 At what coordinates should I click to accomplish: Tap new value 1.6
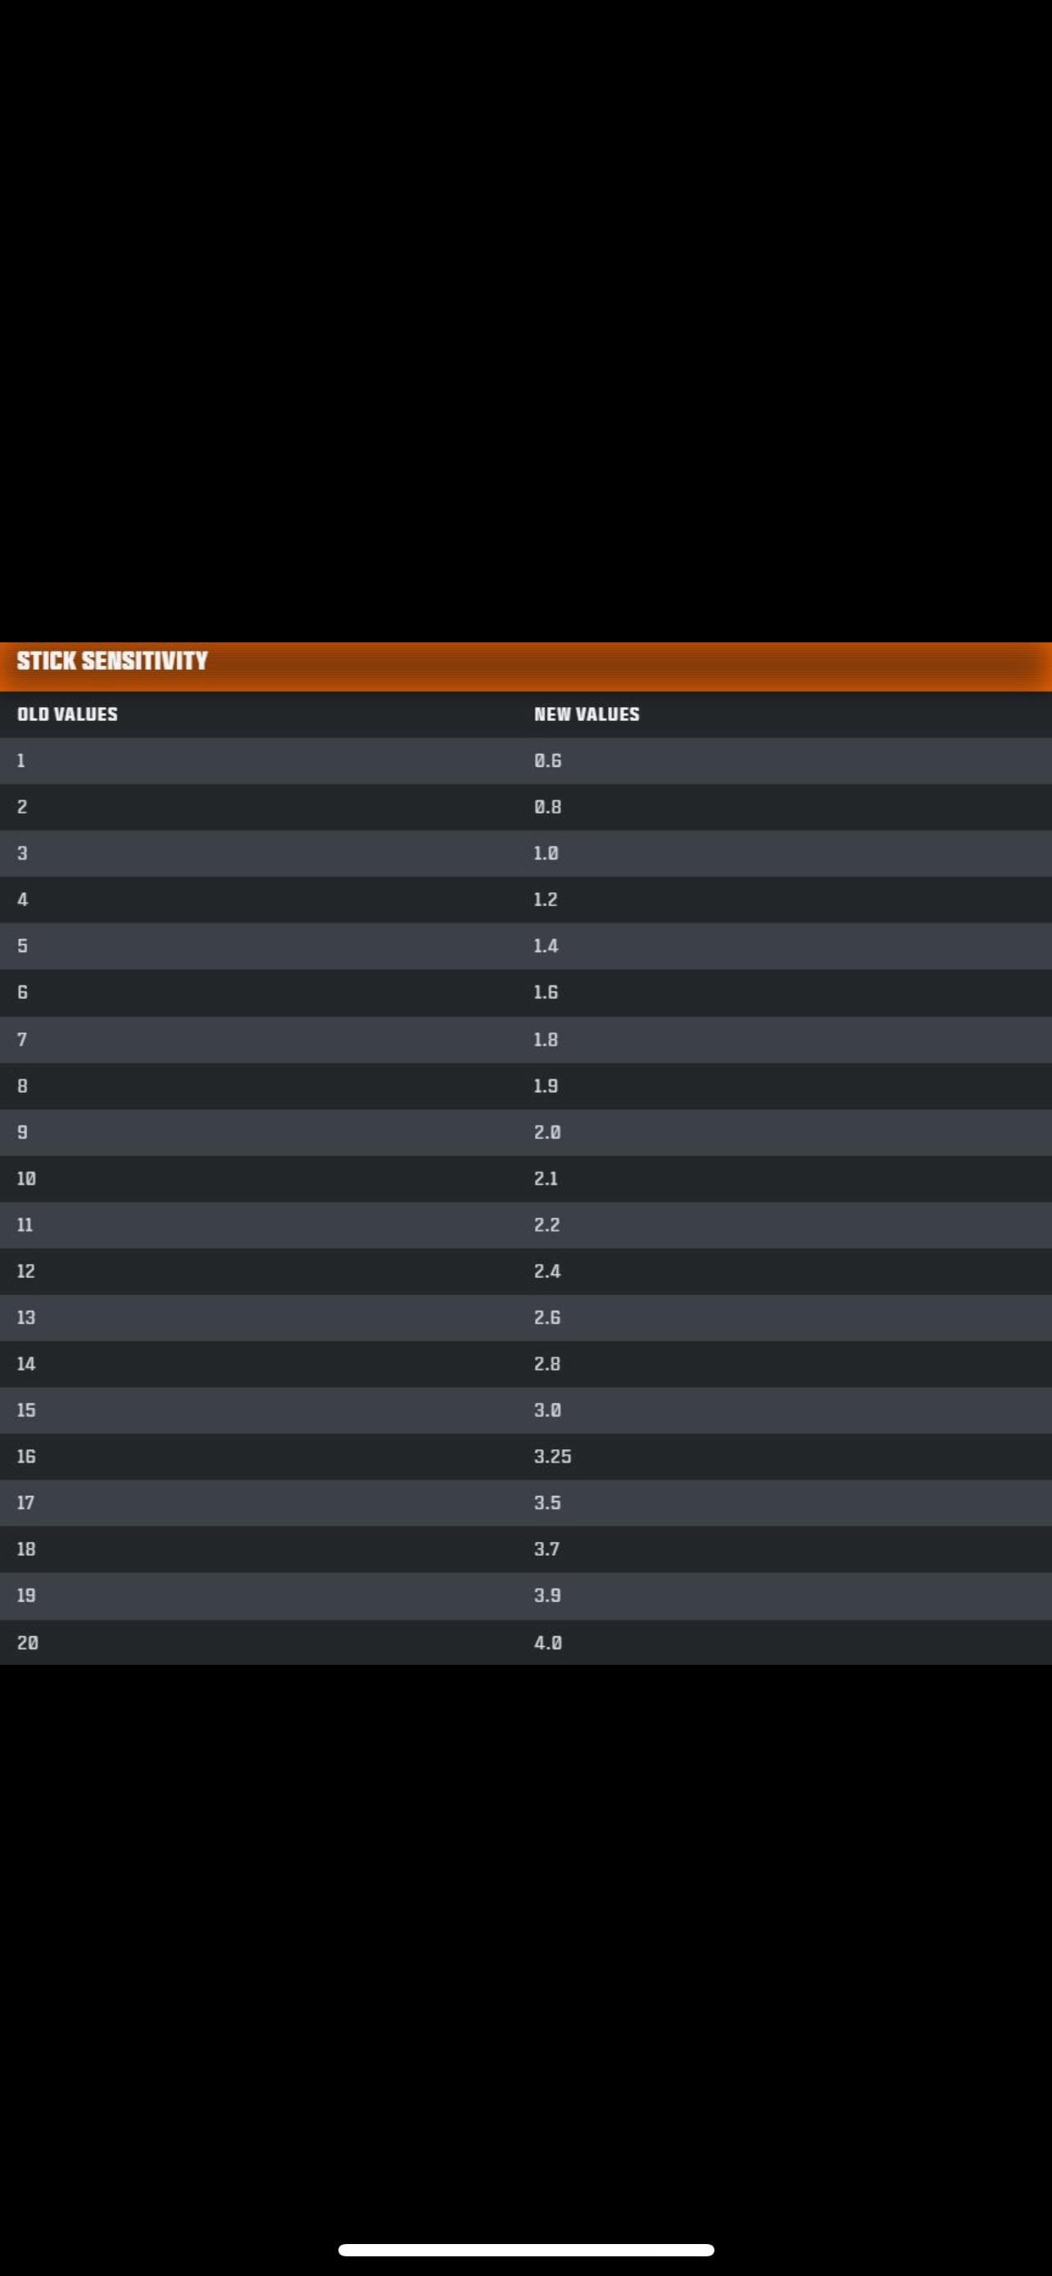546,992
